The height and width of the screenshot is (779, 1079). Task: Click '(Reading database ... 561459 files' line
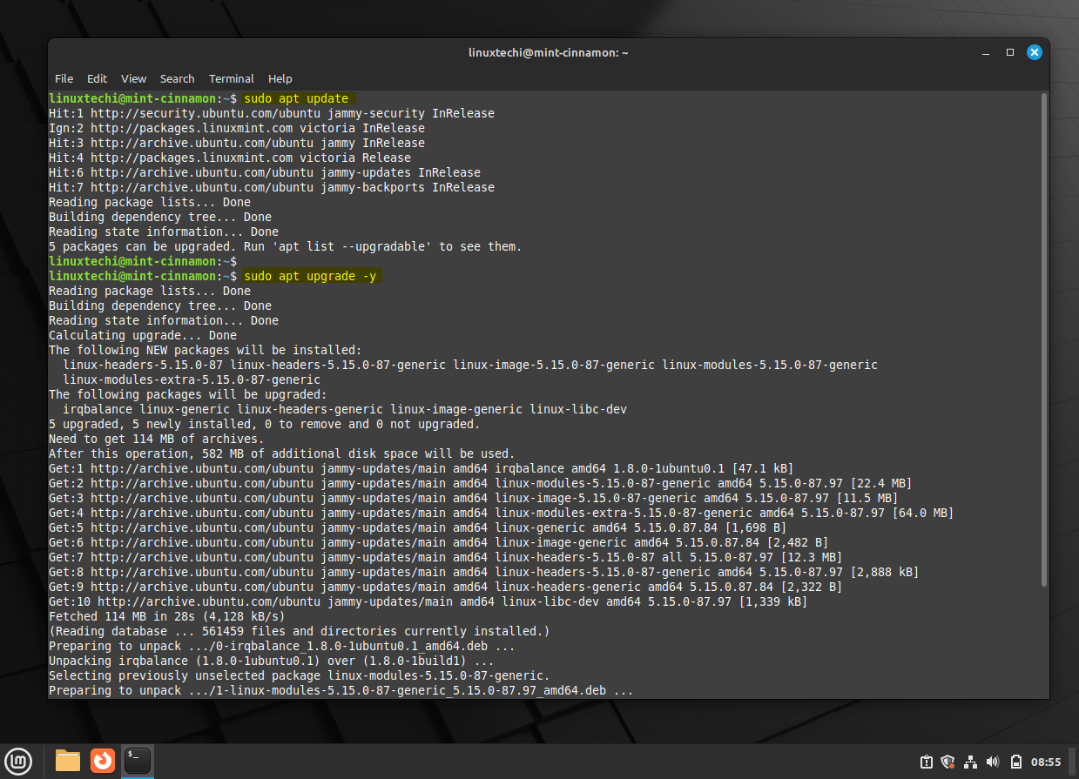(x=299, y=631)
